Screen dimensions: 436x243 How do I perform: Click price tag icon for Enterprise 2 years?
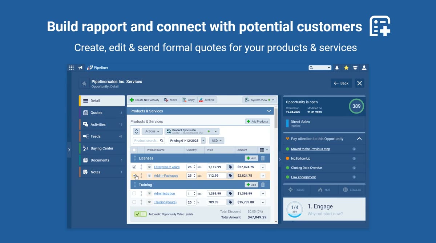pos(230,167)
